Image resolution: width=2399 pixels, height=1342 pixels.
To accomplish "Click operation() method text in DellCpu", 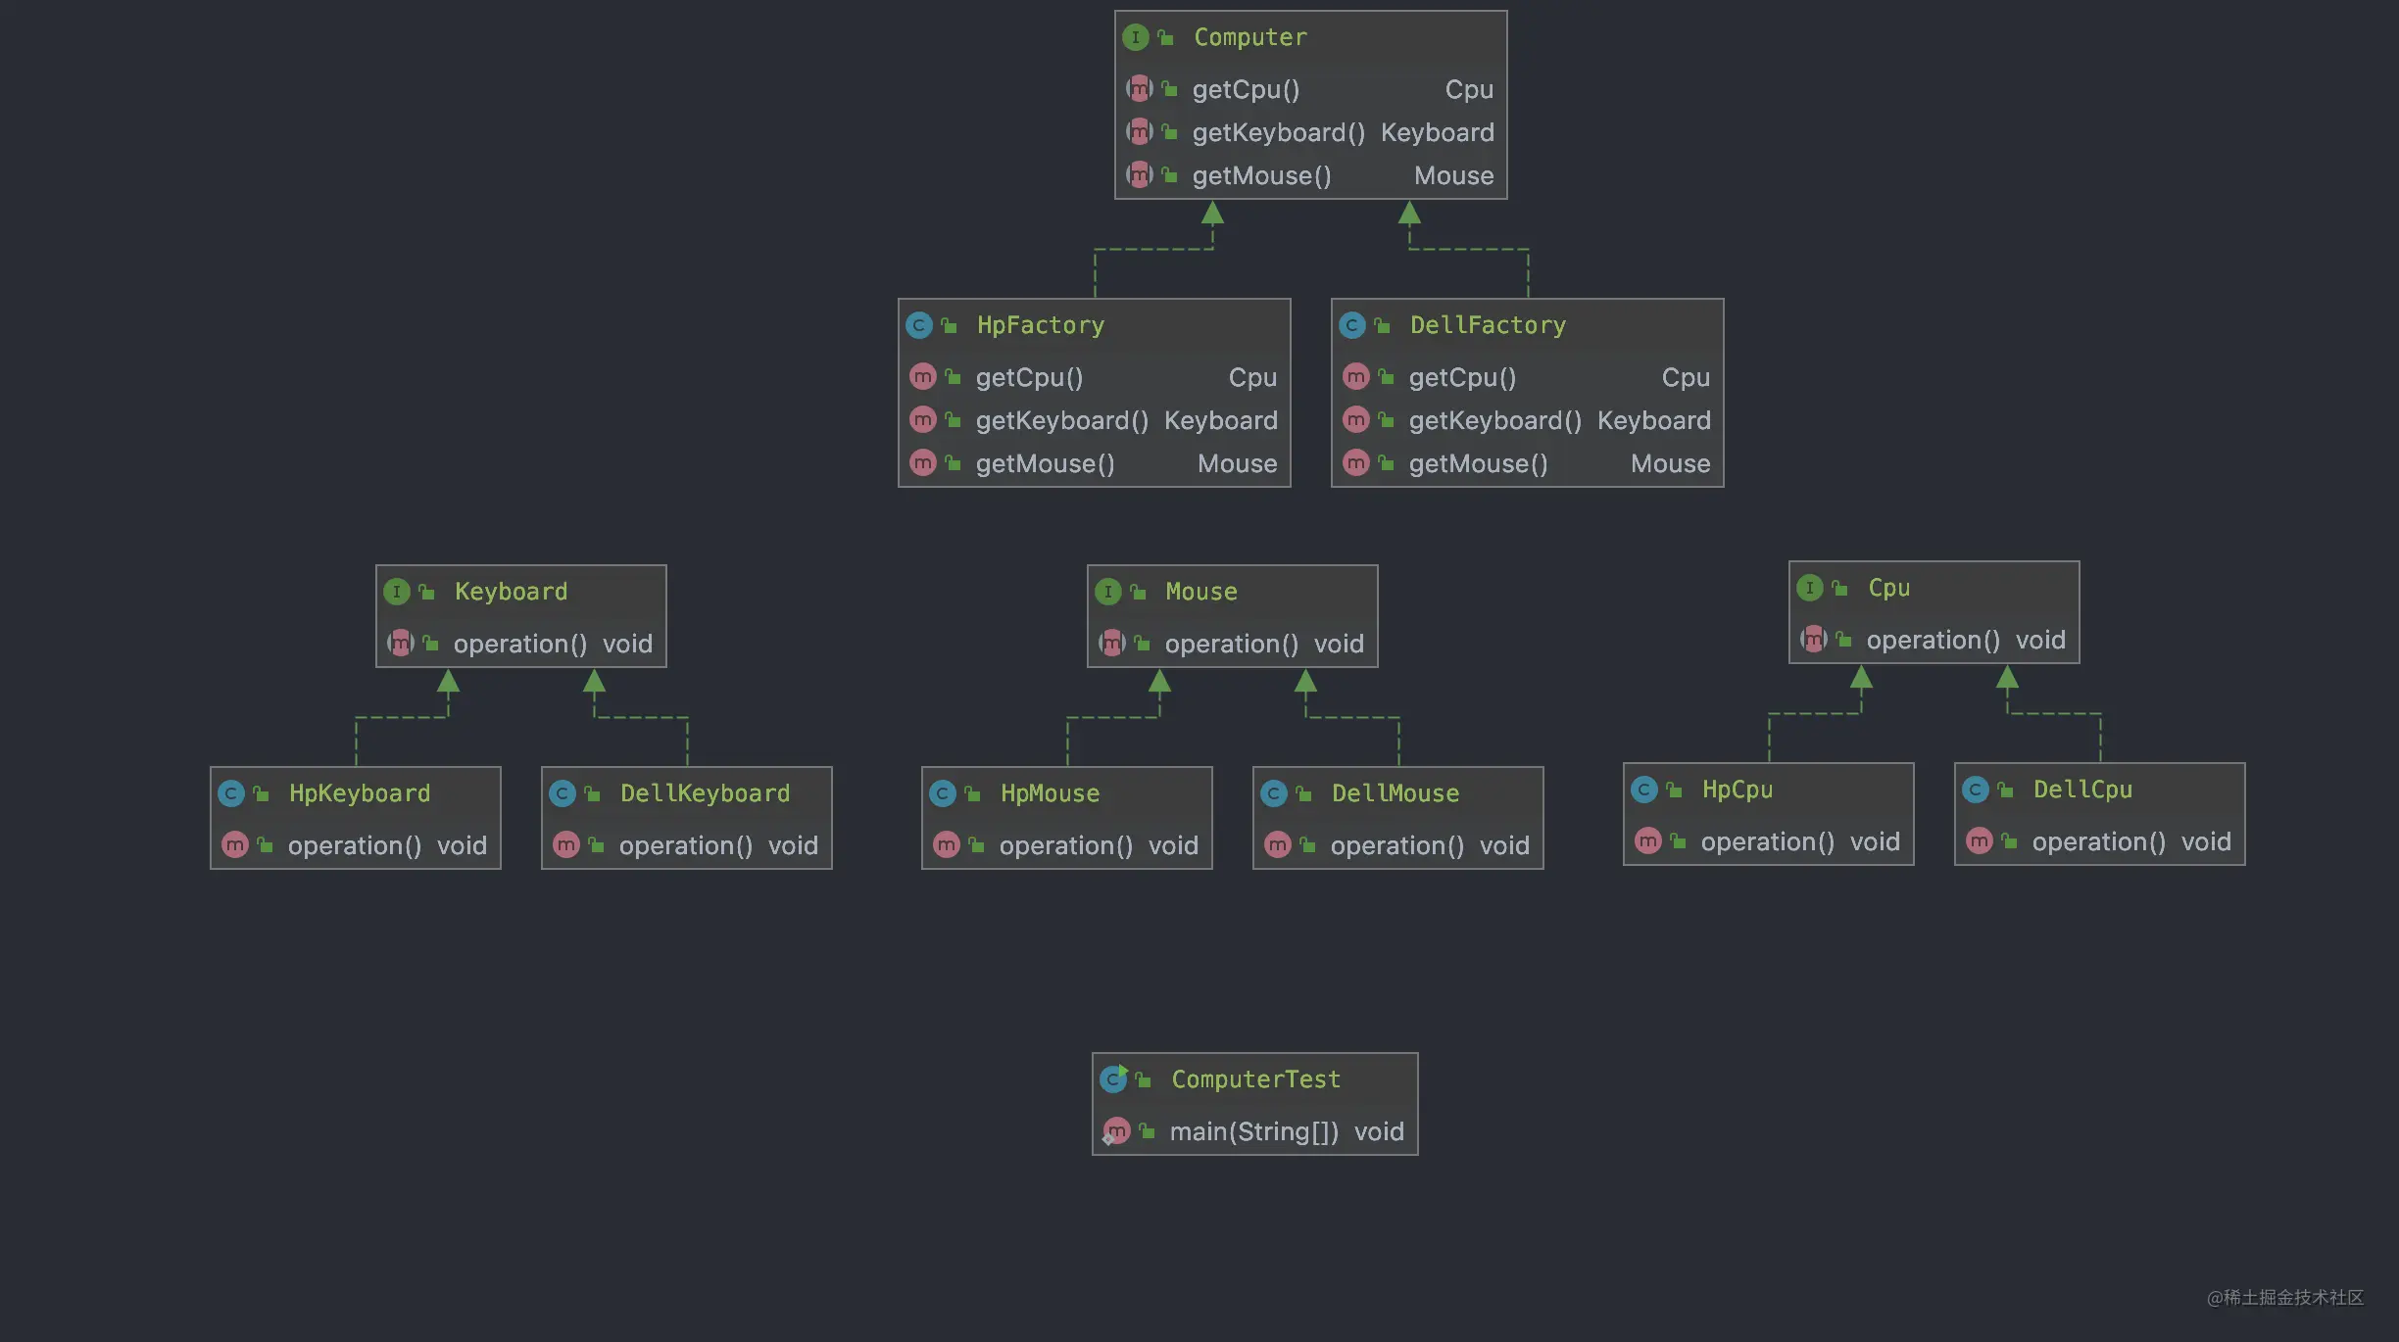I will click(x=2099, y=842).
